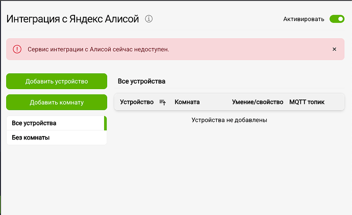Sort by the Устройство column sort icon
The height and width of the screenshot is (215, 352).
(x=163, y=102)
